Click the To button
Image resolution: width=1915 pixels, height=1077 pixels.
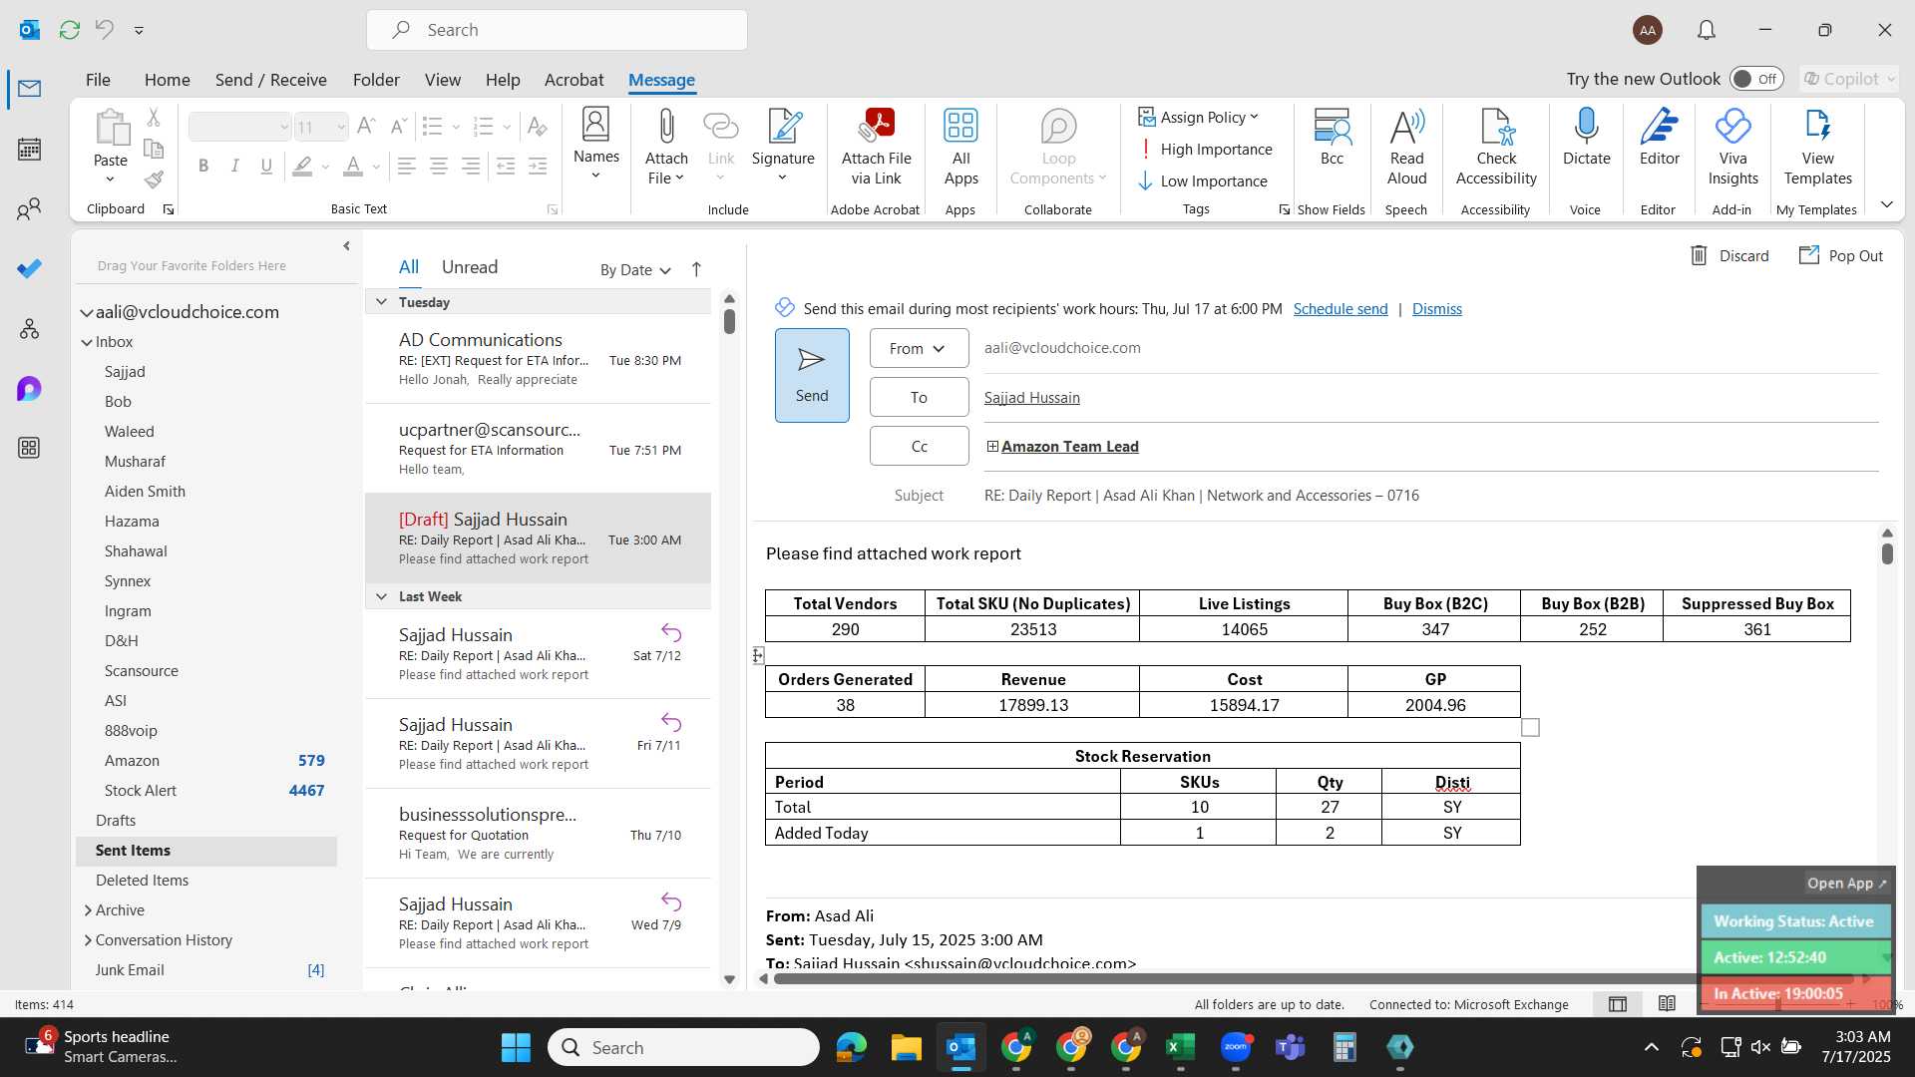point(919,397)
